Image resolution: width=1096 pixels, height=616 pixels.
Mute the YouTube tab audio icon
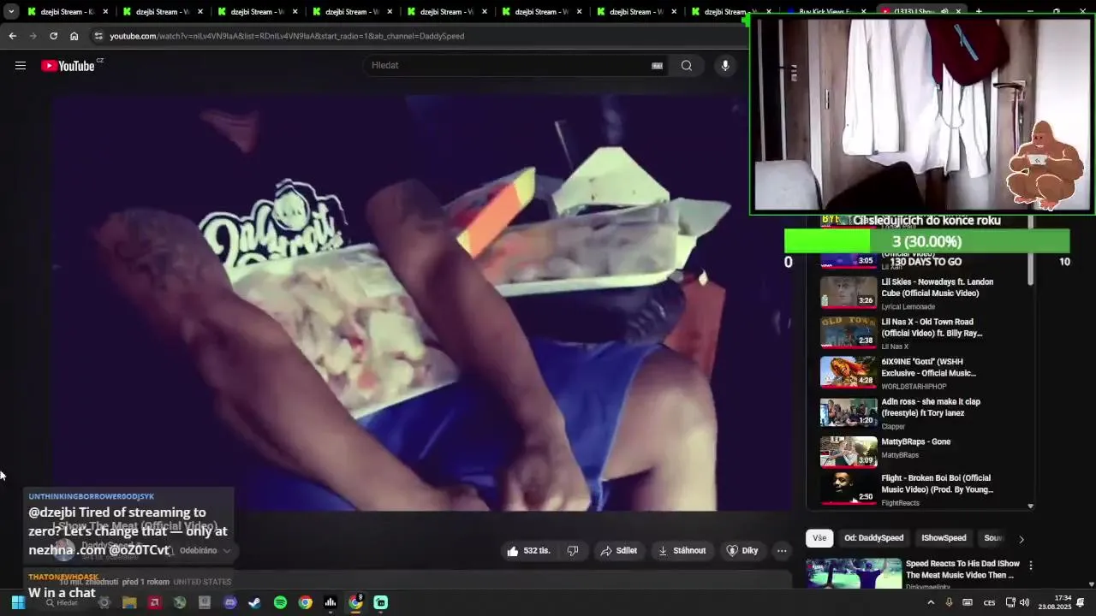click(944, 12)
